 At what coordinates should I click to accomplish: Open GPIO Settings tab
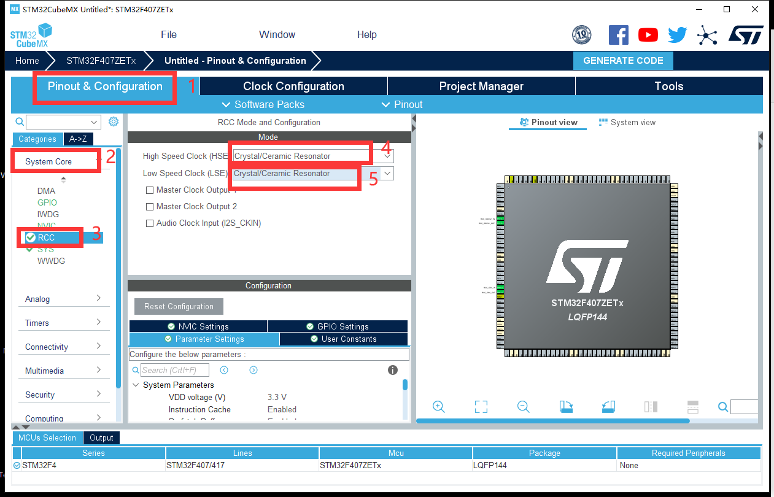338,326
